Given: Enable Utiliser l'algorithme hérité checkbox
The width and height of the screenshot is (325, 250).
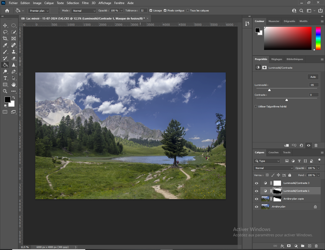Looking at the screenshot, I should [256, 107].
